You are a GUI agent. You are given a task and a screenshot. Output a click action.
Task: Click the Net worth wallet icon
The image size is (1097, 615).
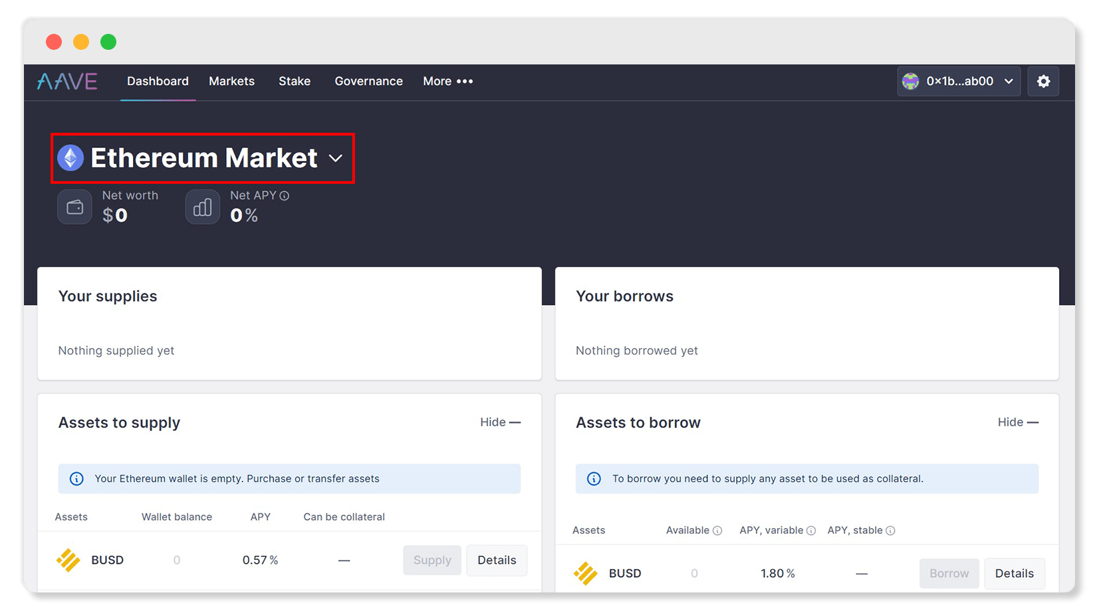[x=74, y=207]
